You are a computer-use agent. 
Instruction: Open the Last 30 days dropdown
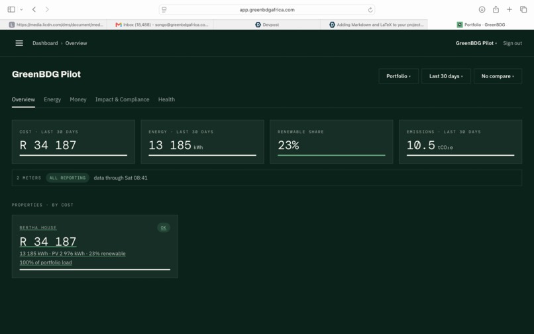point(446,76)
